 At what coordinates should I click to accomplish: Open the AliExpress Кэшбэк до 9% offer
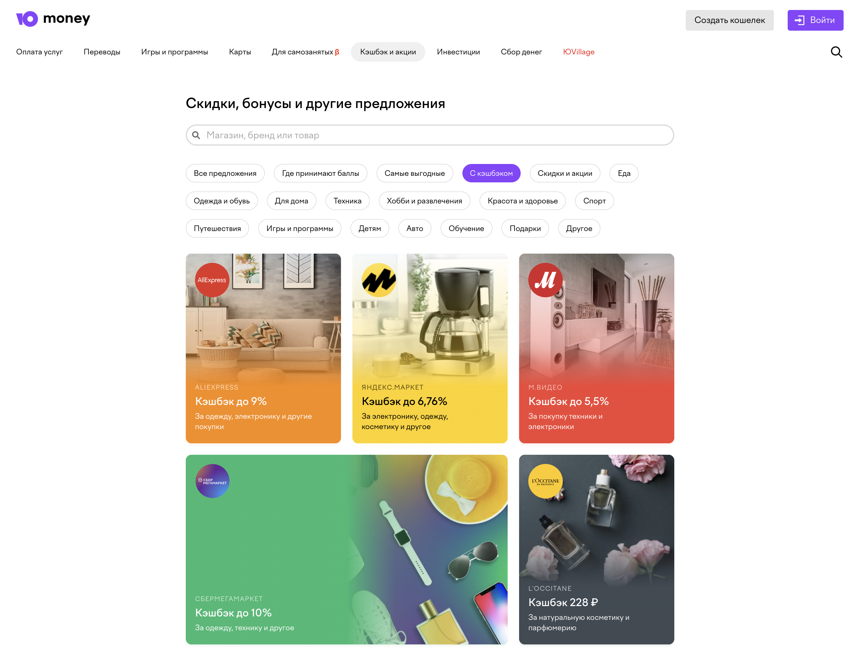(264, 349)
